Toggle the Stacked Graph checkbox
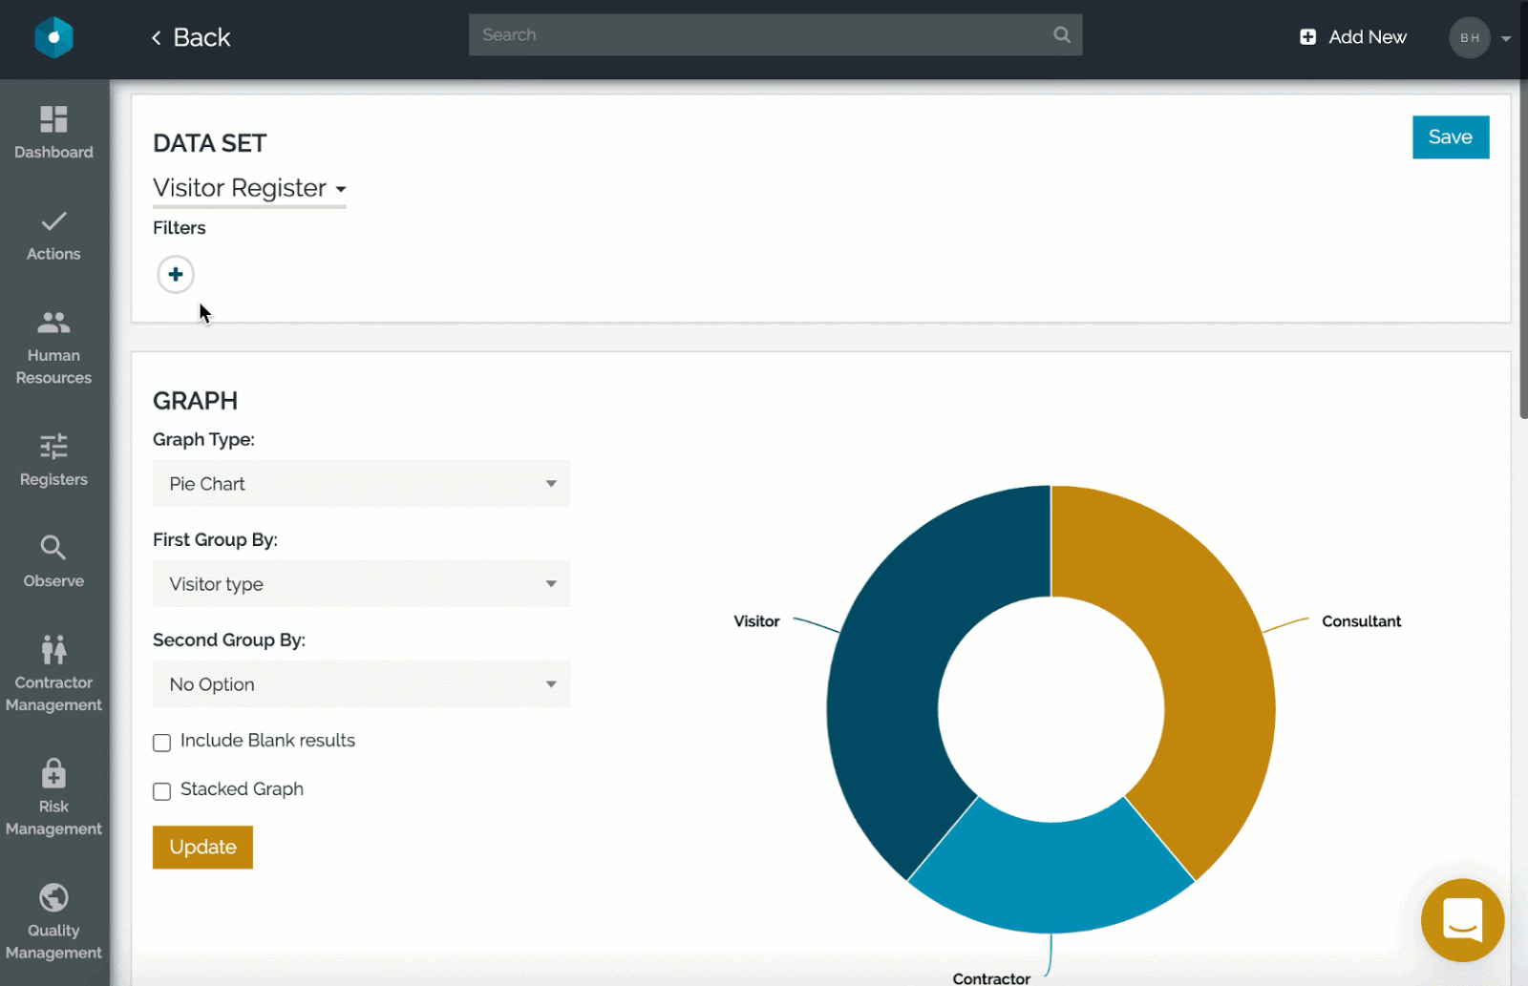 click(x=162, y=791)
